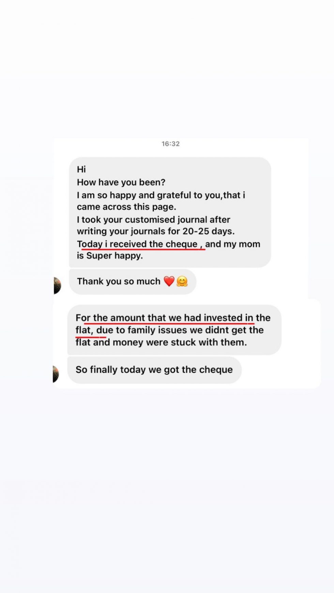
Task: Click the words "and my mom"
Action: pos(233,244)
